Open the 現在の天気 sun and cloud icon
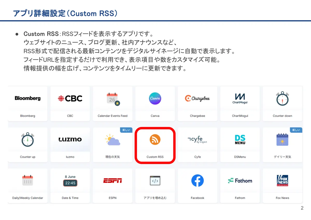This screenshot has width=311, height=220. 112,140
